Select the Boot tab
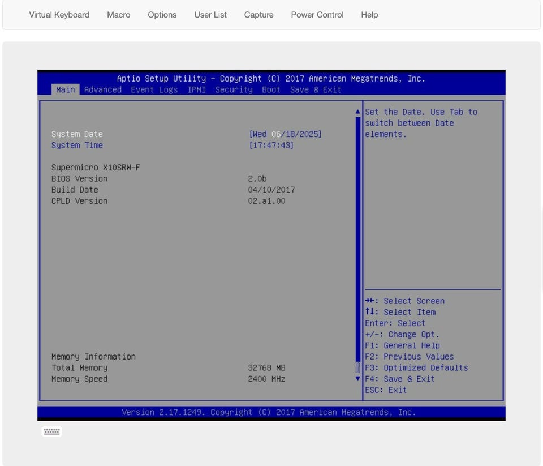 click(271, 89)
